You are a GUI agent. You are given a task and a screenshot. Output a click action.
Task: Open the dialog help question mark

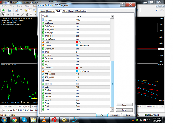click(122, 5)
